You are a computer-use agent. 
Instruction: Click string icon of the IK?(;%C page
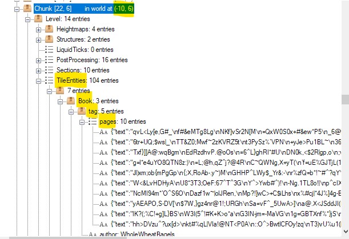pos(103,214)
